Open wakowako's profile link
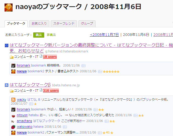 click(x=25, y=127)
